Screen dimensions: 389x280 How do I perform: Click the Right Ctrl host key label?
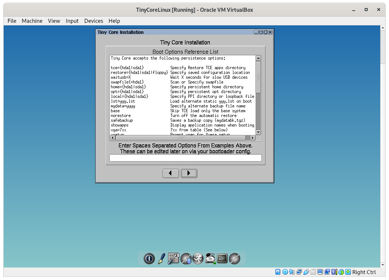click(x=364, y=272)
